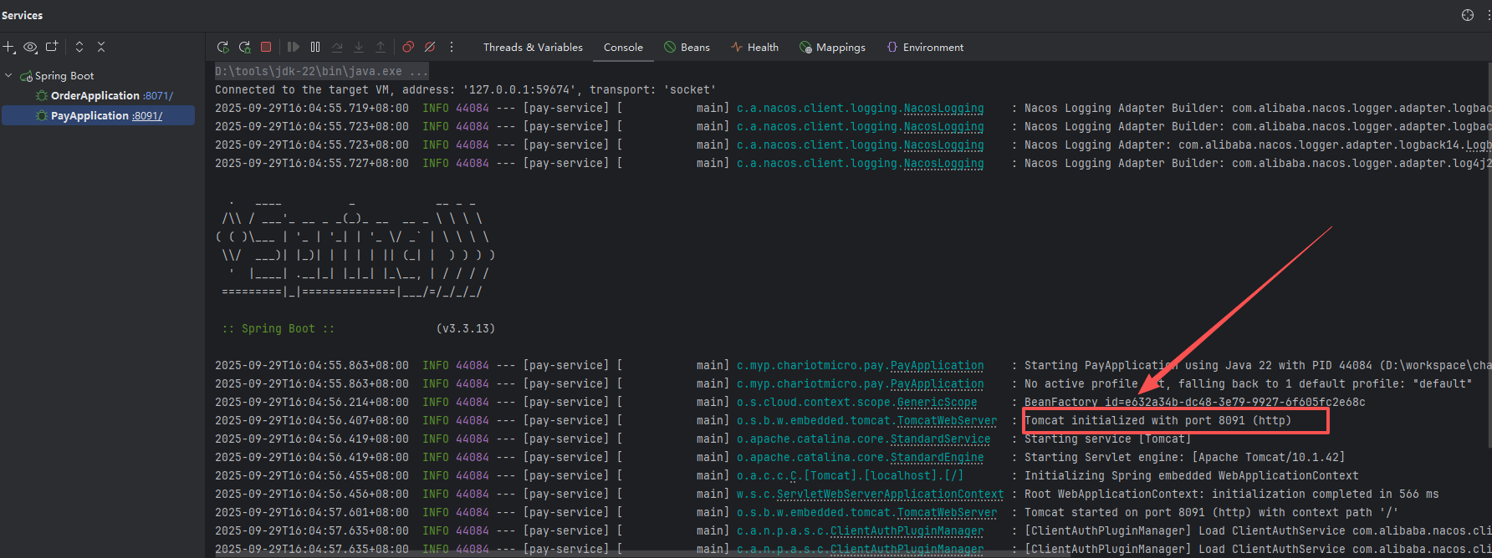Image resolution: width=1492 pixels, height=558 pixels.
Task: Open TomcatWebServer link on the 'Tomcat initialized' line
Action: (x=947, y=421)
